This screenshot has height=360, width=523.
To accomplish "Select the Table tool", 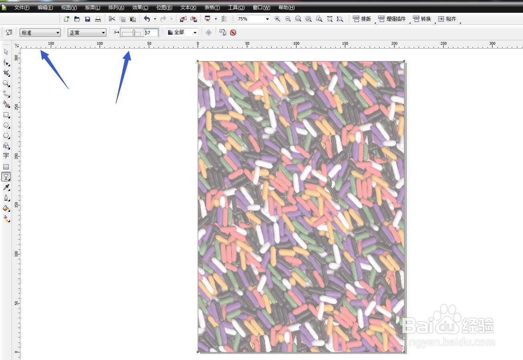I will pyautogui.click(x=6, y=167).
